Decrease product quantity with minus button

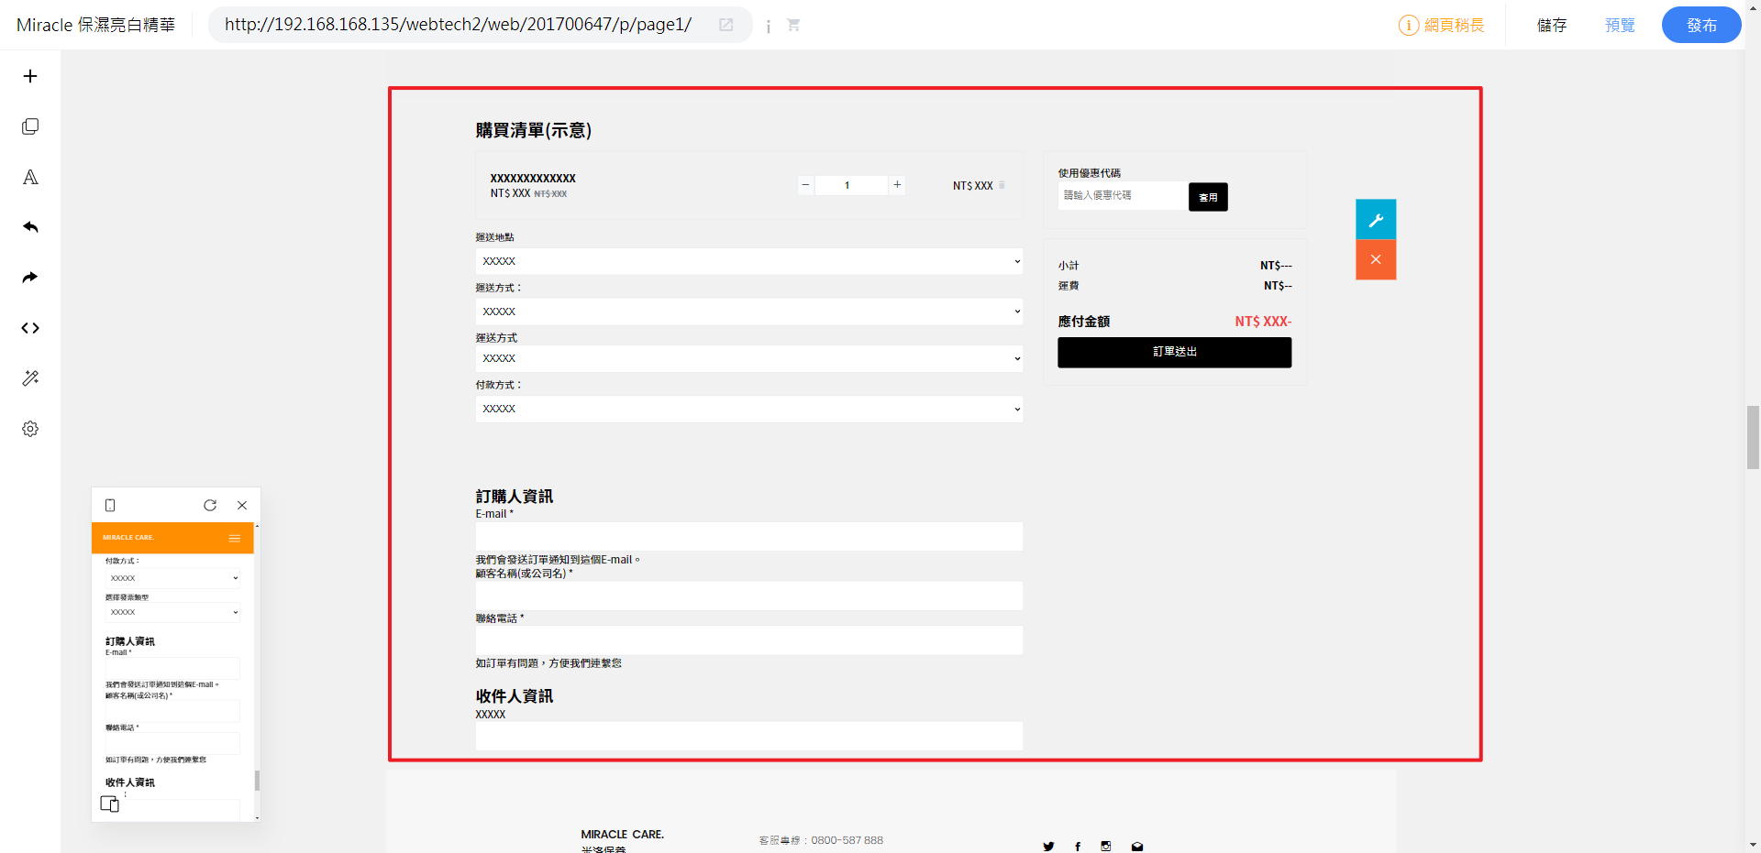pos(805,185)
